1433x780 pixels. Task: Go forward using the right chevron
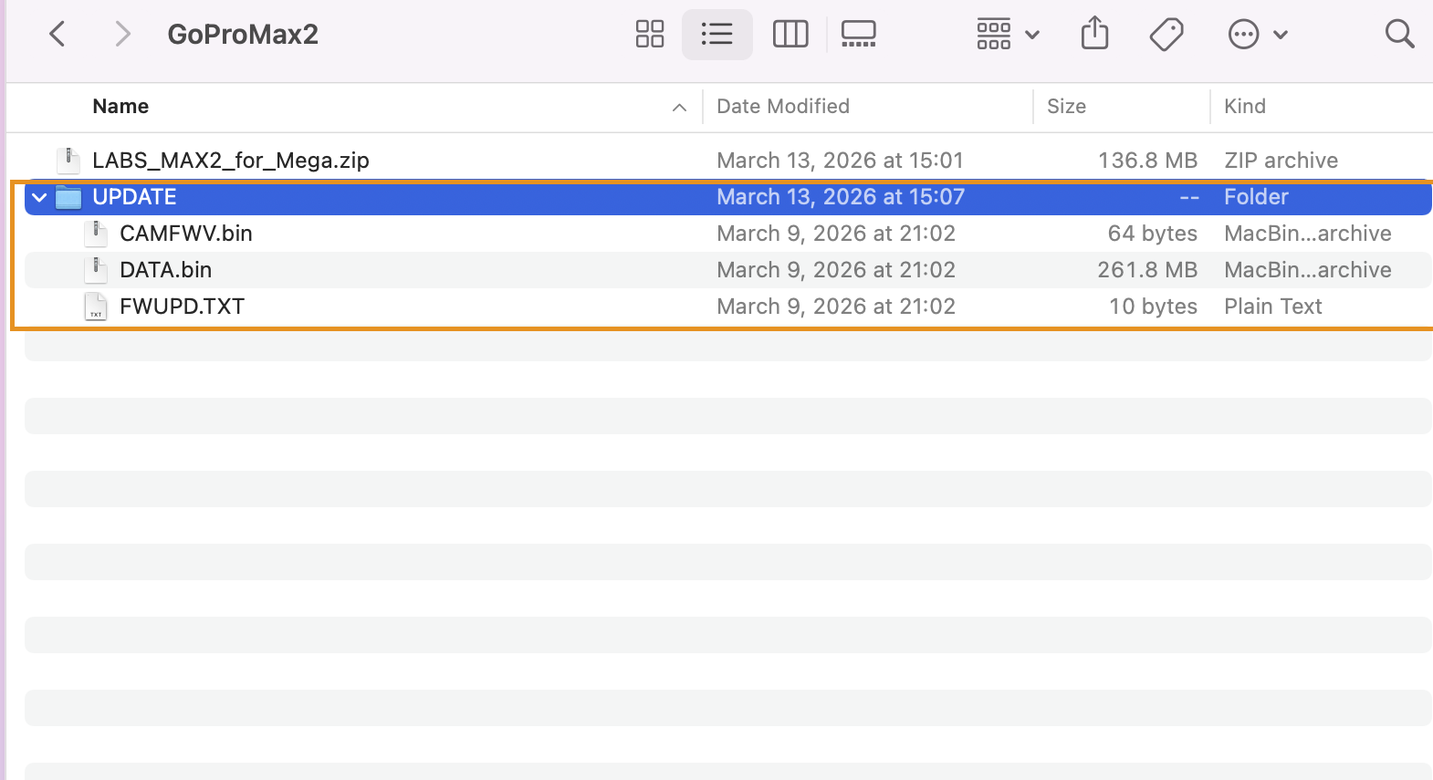(122, 35)
